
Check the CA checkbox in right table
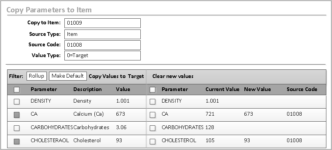[152, 115]
